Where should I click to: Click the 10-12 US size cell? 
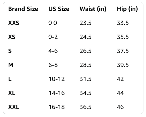(x=57, y=79)
